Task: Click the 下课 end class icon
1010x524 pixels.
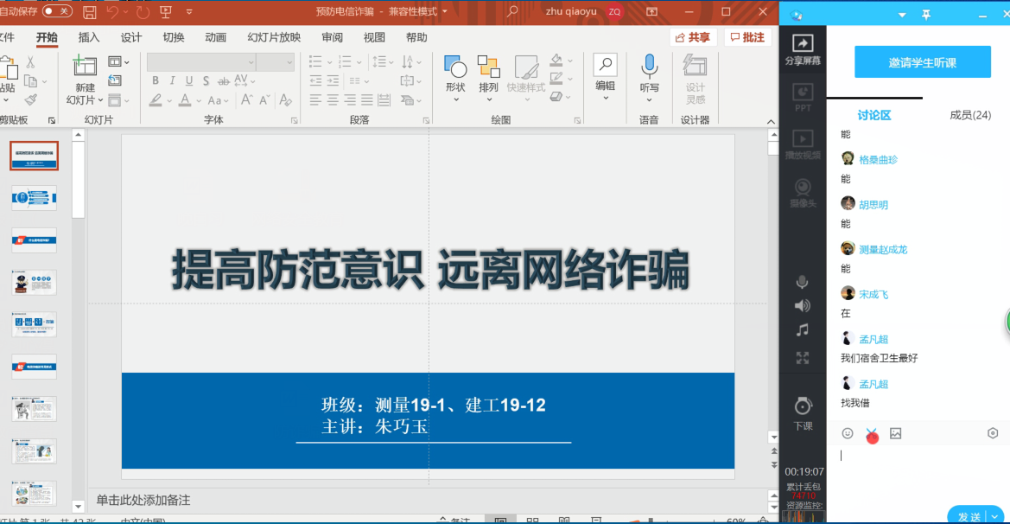Action: (x=803, y=406)
